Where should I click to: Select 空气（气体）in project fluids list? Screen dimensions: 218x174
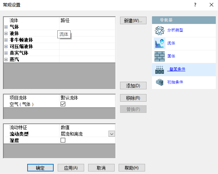point(21,104)
